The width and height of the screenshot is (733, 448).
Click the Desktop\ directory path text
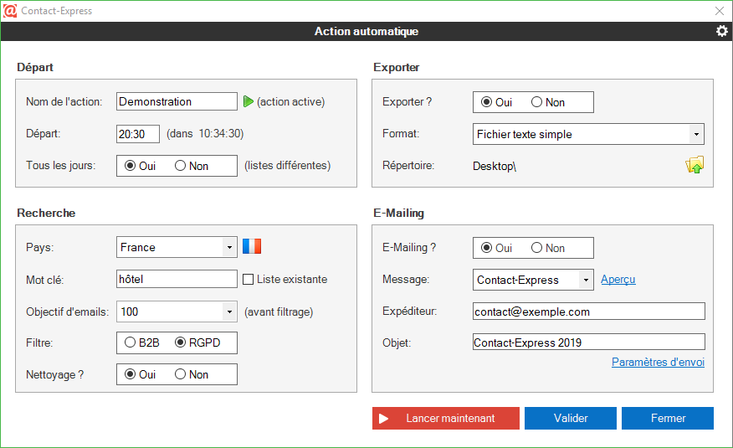495,166
